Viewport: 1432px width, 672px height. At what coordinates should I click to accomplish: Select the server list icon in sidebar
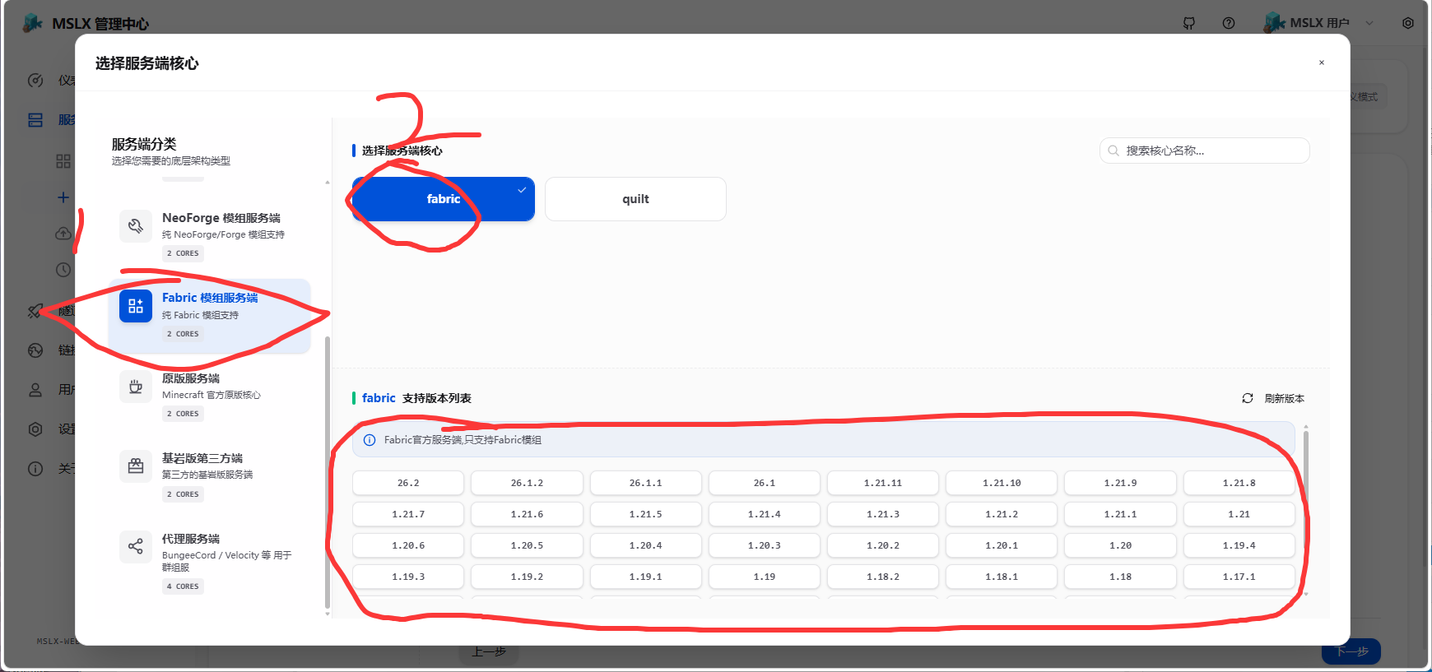[x=35, y=120]
